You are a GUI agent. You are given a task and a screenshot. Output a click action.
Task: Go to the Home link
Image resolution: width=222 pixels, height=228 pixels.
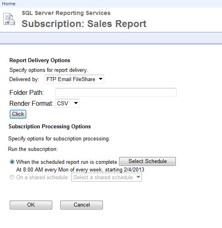pos(9,4)
